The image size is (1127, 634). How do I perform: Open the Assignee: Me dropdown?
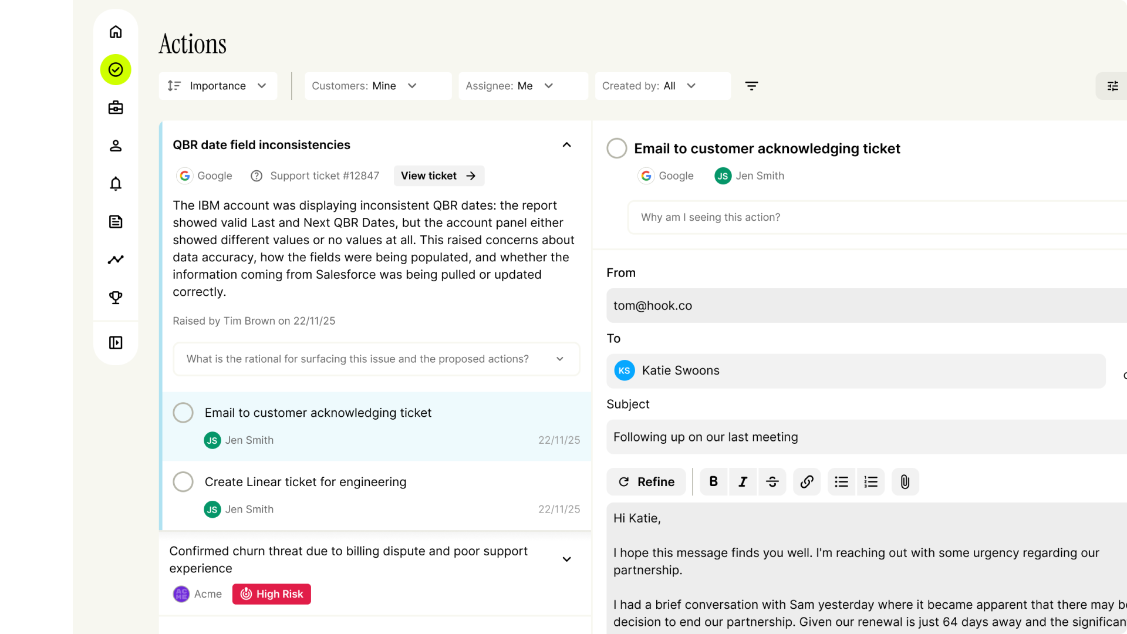point(523,86)
